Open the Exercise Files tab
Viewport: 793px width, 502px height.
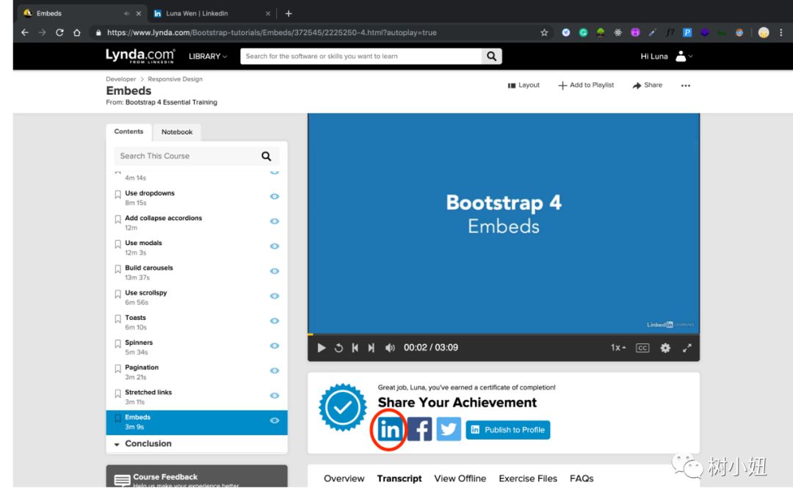tap(528, 479)
